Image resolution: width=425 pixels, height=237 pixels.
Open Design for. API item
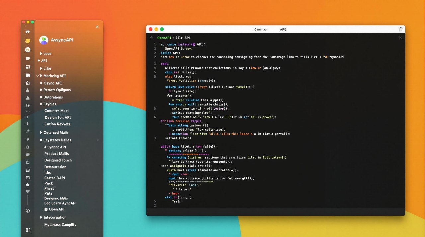coord(58,117)
